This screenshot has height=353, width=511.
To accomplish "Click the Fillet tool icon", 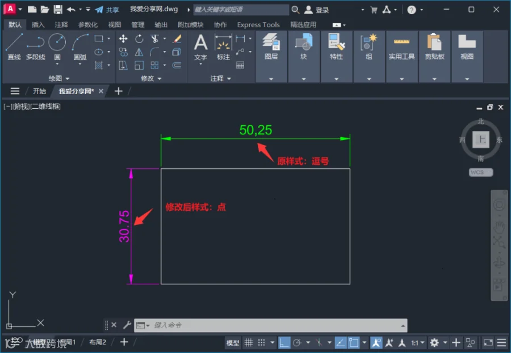I will (154, 52).
